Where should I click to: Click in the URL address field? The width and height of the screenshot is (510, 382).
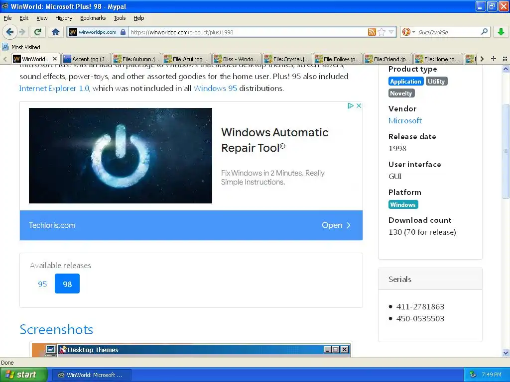pos(247,32)
